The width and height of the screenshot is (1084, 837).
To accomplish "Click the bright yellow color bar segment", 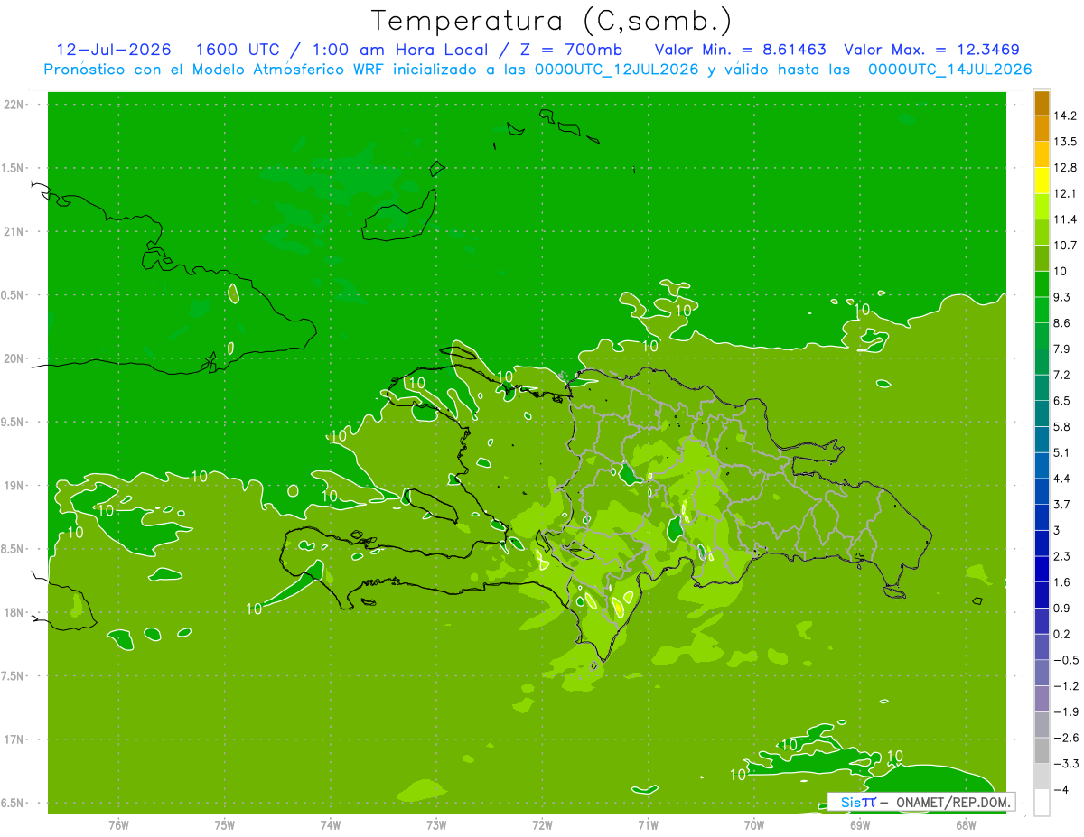I will [1042, 181].
